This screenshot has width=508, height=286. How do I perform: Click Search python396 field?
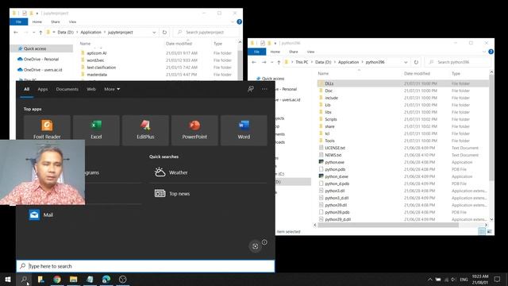pos(459,62)
